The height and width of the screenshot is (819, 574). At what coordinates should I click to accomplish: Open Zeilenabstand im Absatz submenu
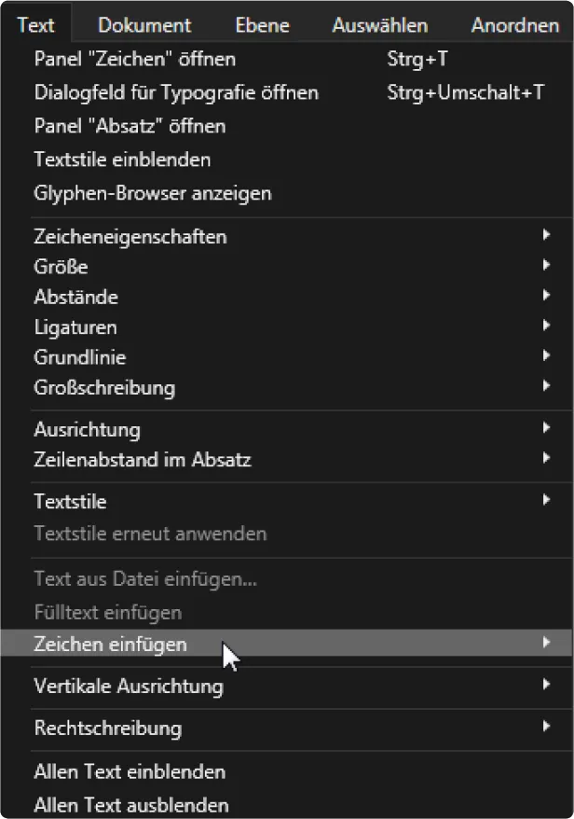(143, 460)
